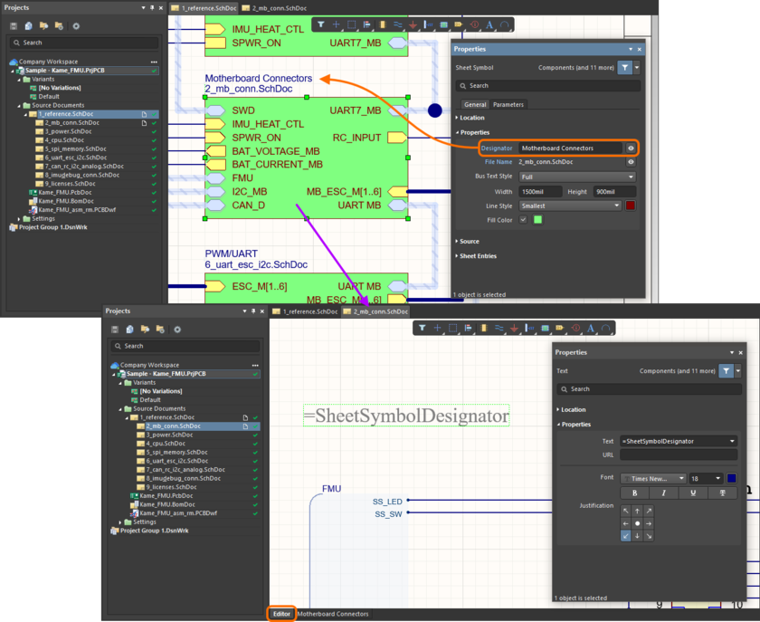Click the Place Part component icon
This screenshot has width=760, height=622.
(x=382, y=24)
